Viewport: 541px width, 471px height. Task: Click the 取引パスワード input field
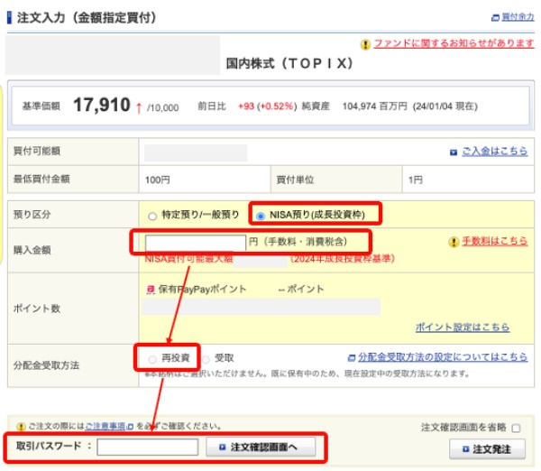tap(148, 447)
